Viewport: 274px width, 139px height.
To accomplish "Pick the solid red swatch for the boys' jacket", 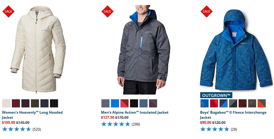I will pyautogui.click(x=214, y=103).
